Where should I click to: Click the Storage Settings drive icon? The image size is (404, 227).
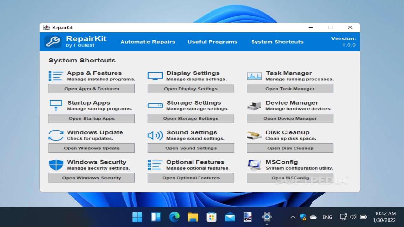pos(155,106)
